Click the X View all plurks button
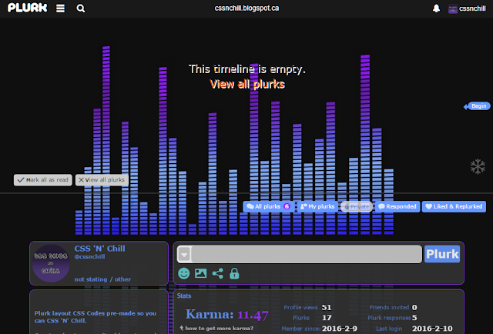 [102, 180]
